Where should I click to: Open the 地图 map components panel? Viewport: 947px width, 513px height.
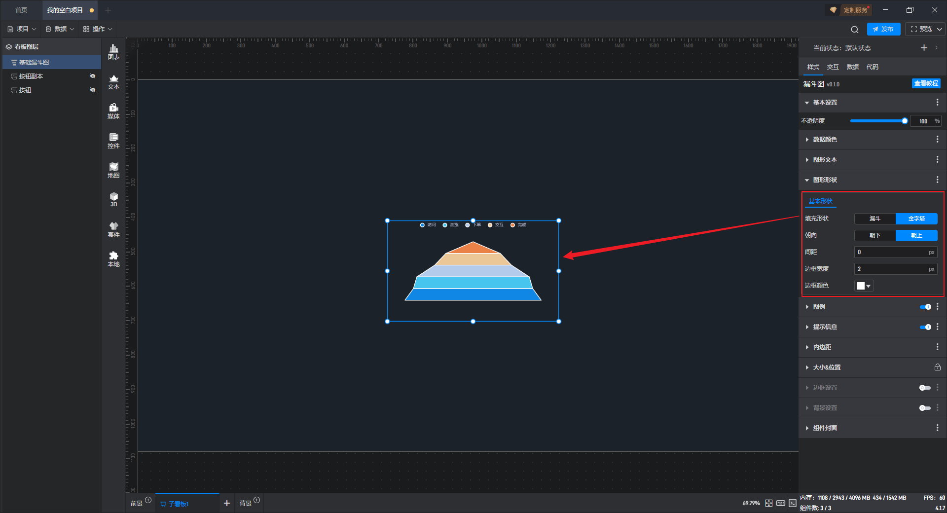[113, 170]
